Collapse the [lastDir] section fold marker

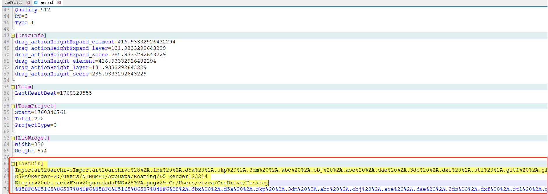pos(13,164)
